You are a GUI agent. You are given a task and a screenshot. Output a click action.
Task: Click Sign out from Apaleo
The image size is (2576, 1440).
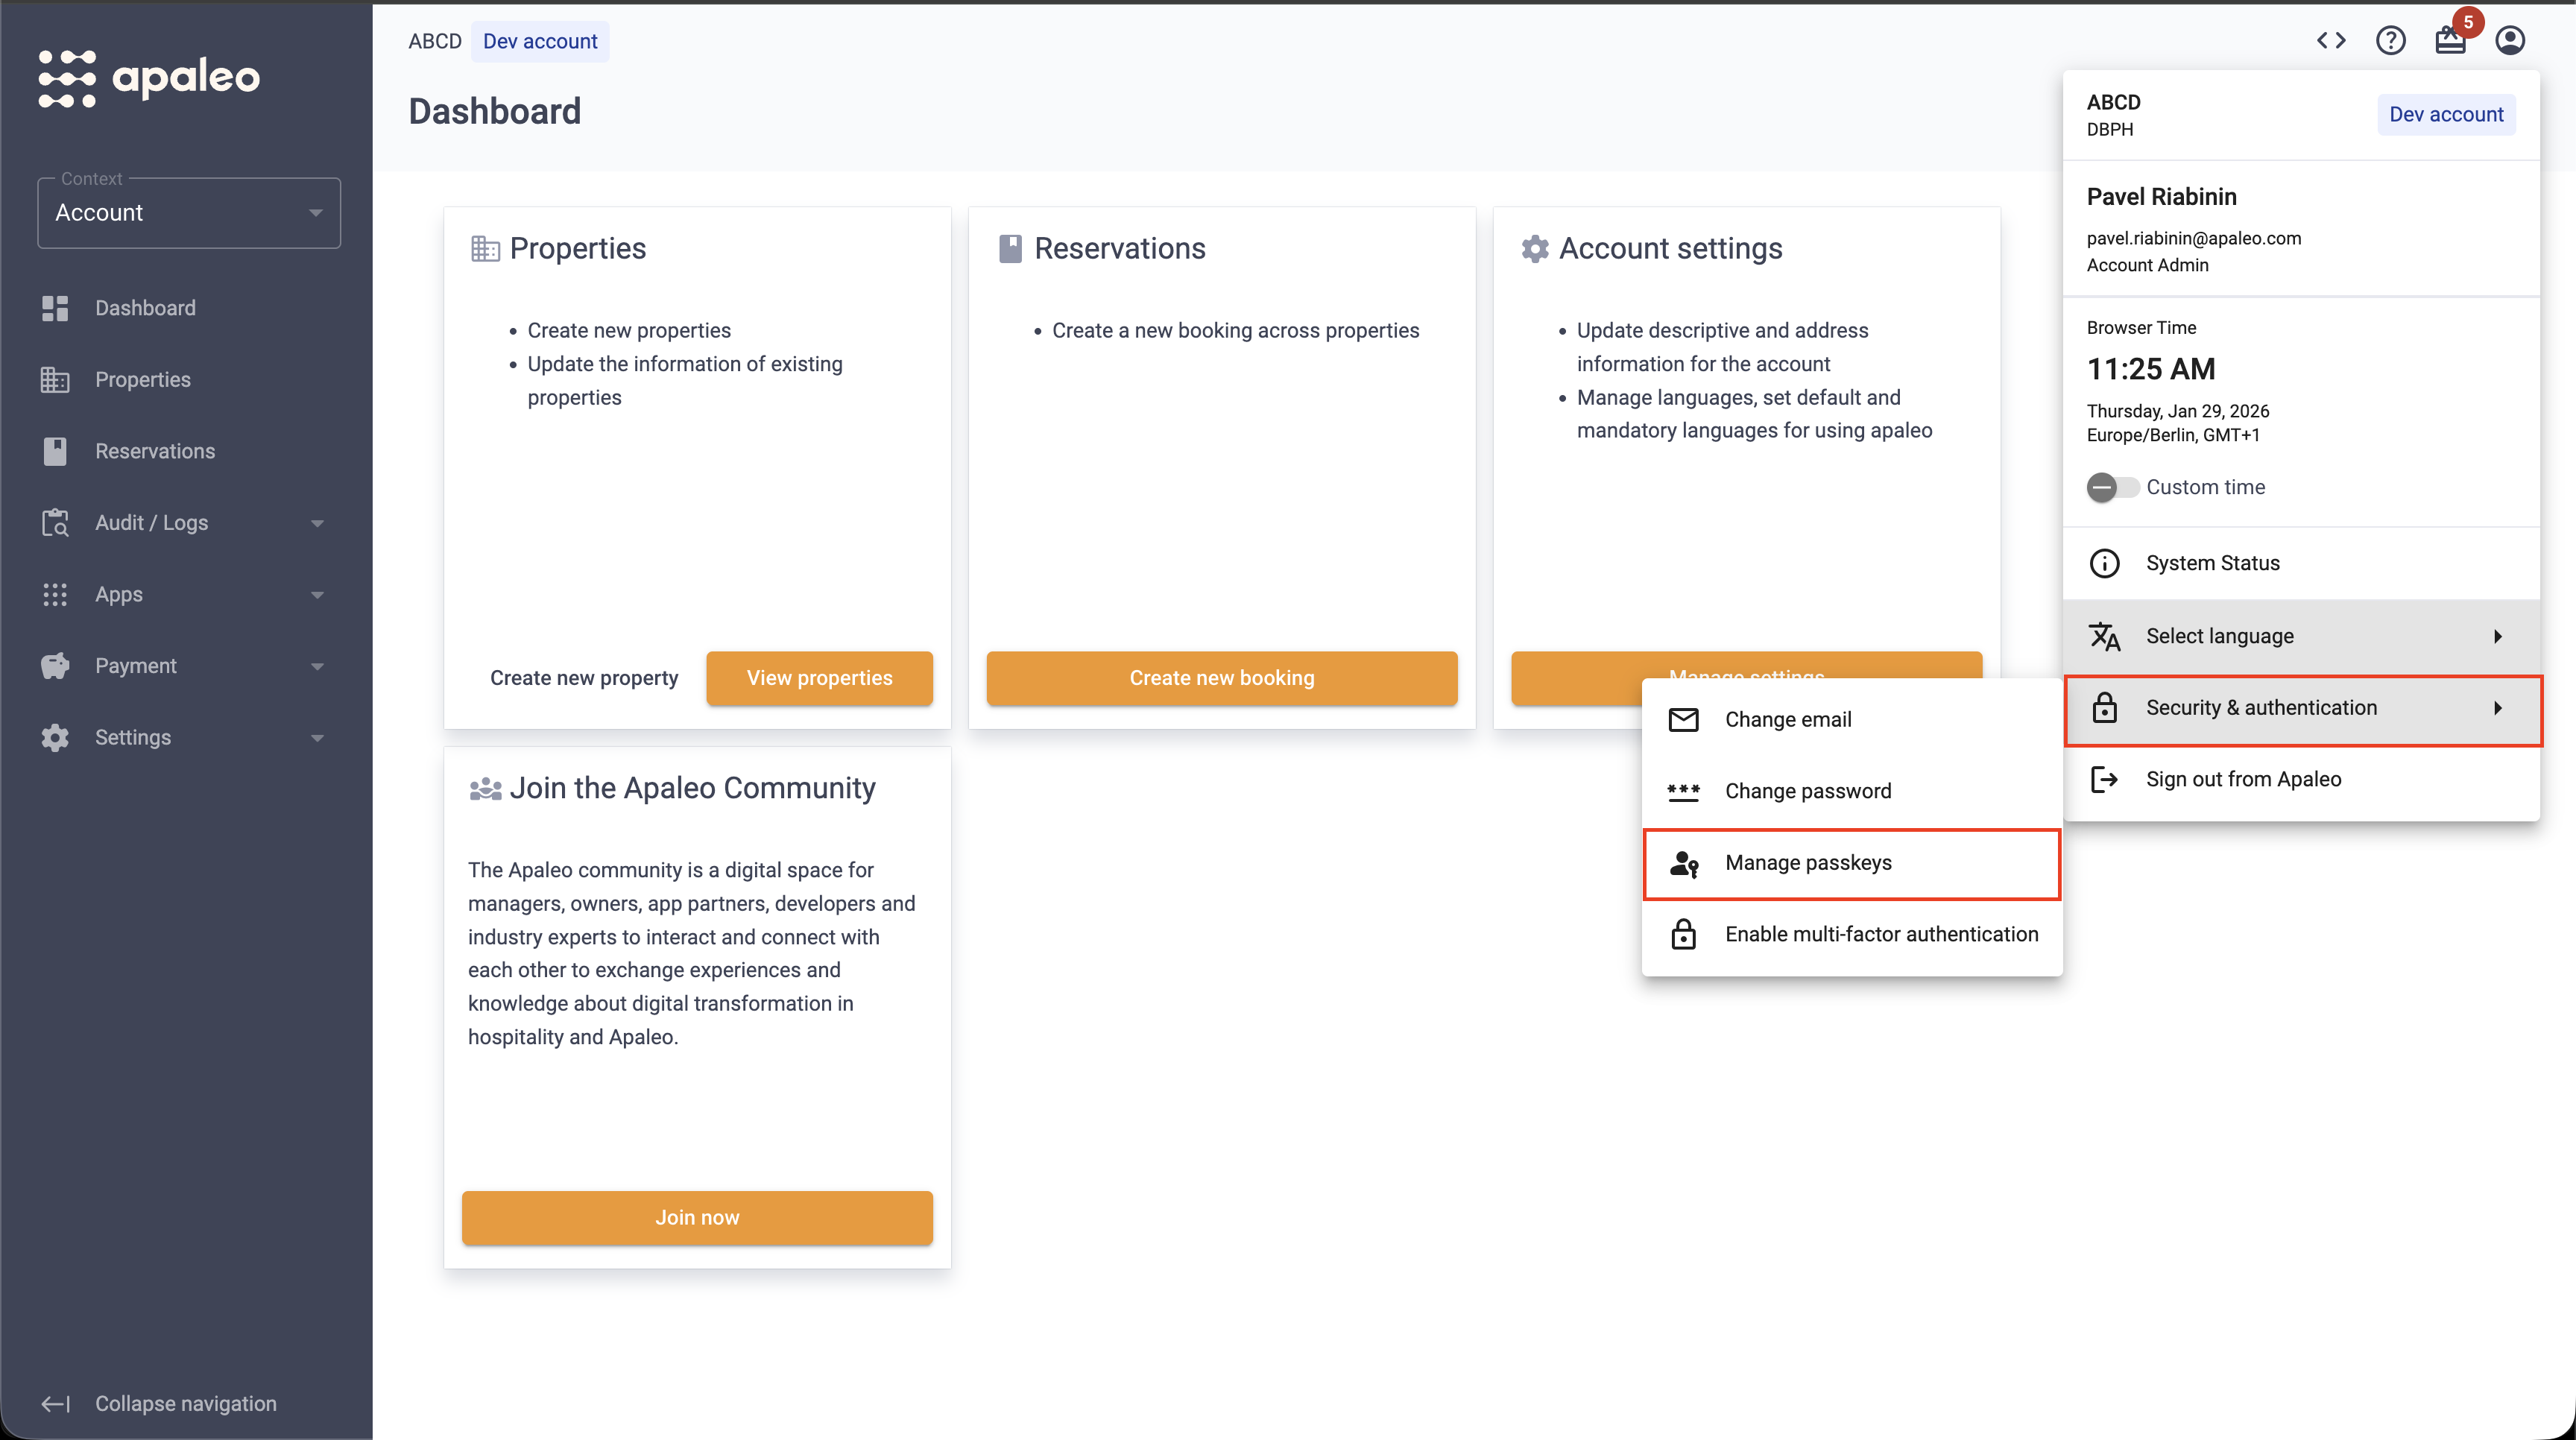coord(2302,779)
